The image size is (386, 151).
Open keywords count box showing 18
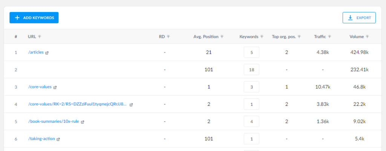pos(251,70)
